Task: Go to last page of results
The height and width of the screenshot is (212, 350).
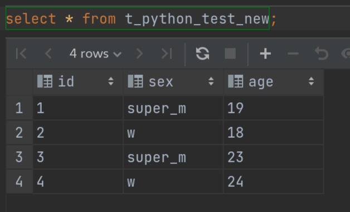Action: 167,54
